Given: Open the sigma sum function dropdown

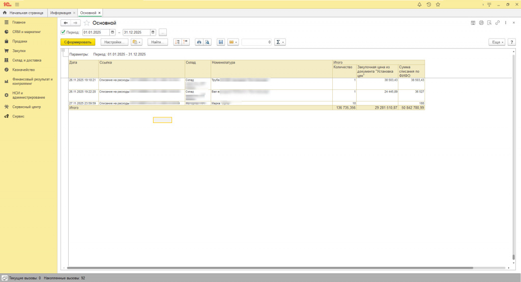Looking at the screenshot, I should [280, 42].
